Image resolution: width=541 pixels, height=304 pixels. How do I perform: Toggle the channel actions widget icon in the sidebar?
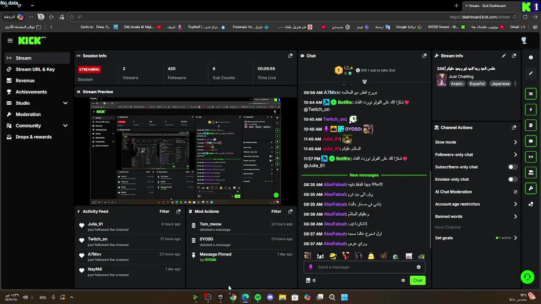(531, 172)
